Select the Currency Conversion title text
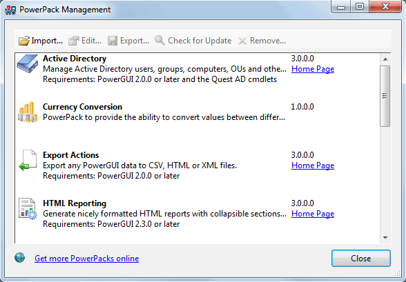406x282 pixels. point(82,107)
